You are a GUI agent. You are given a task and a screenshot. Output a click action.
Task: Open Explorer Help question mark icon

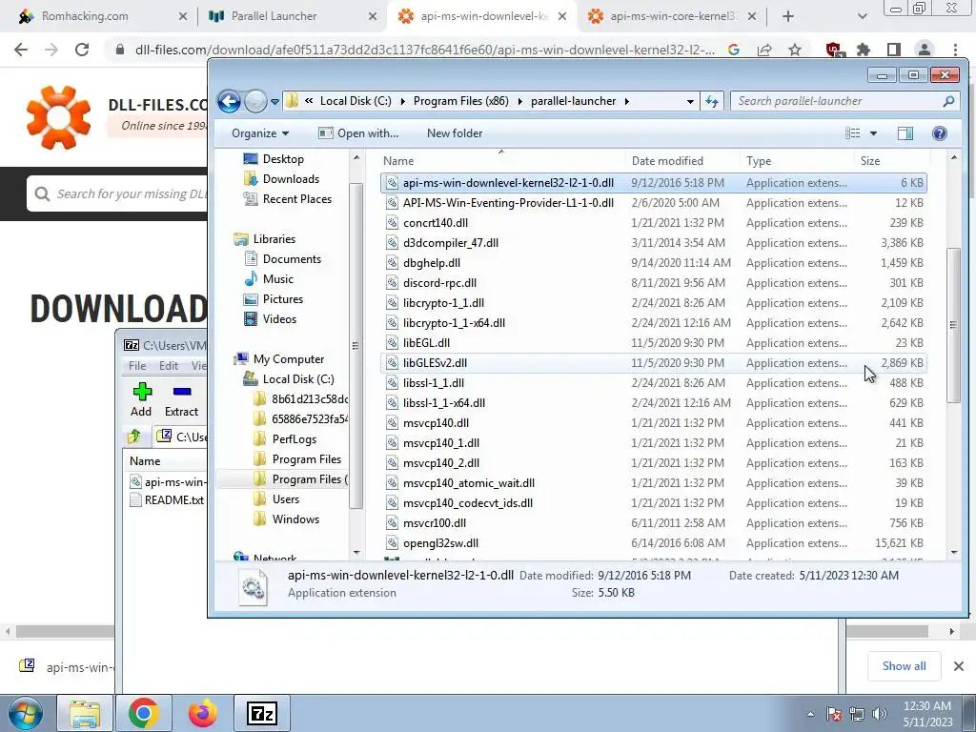(x=940, y=133)
